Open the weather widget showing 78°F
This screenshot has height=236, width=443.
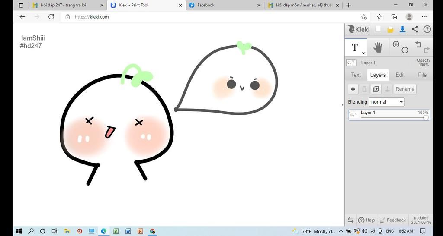coord(314,231)
